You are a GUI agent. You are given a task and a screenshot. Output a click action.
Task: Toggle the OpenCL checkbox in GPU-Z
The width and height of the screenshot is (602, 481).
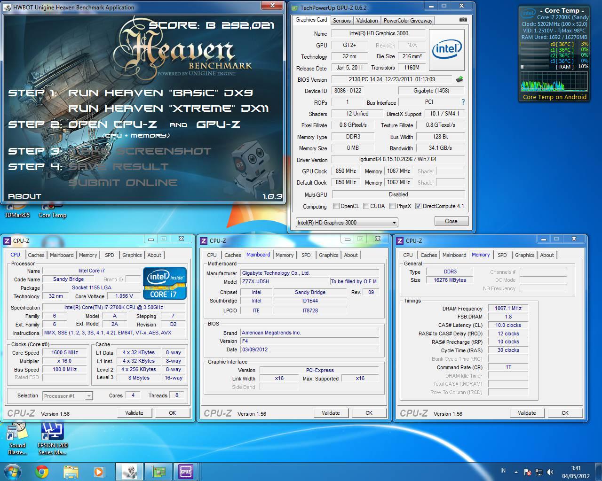336,206
